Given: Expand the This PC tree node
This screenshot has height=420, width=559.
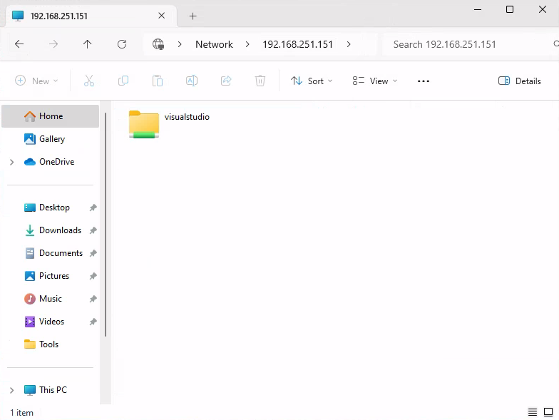Looking at the screenshot, I should coord(11,391).
